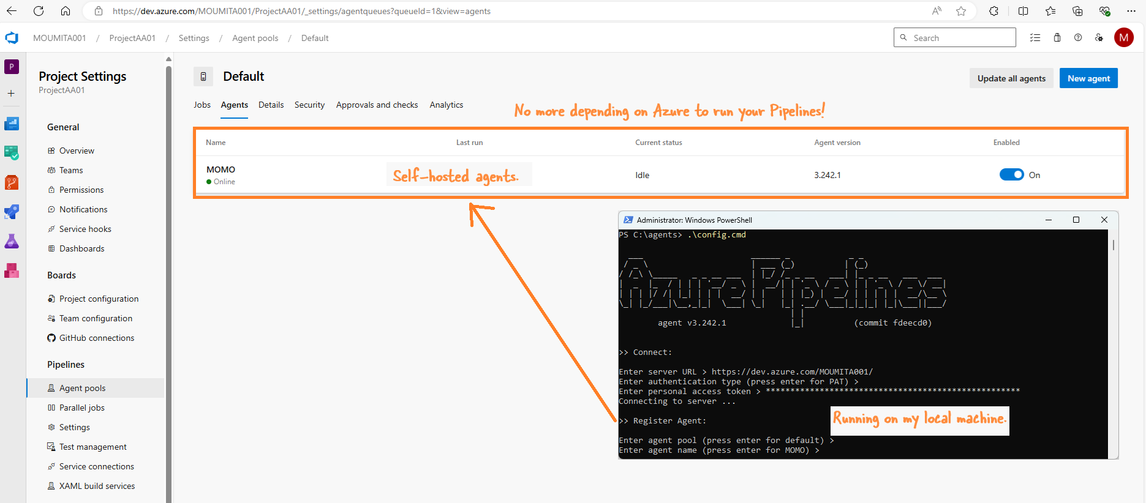Go to browser home page
Screen dimensions: 1146x503
[x=66, y=11]
